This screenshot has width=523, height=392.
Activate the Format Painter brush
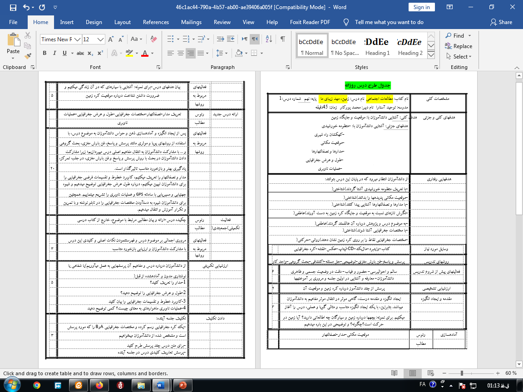pyautogui.click(x=28, y=56)
